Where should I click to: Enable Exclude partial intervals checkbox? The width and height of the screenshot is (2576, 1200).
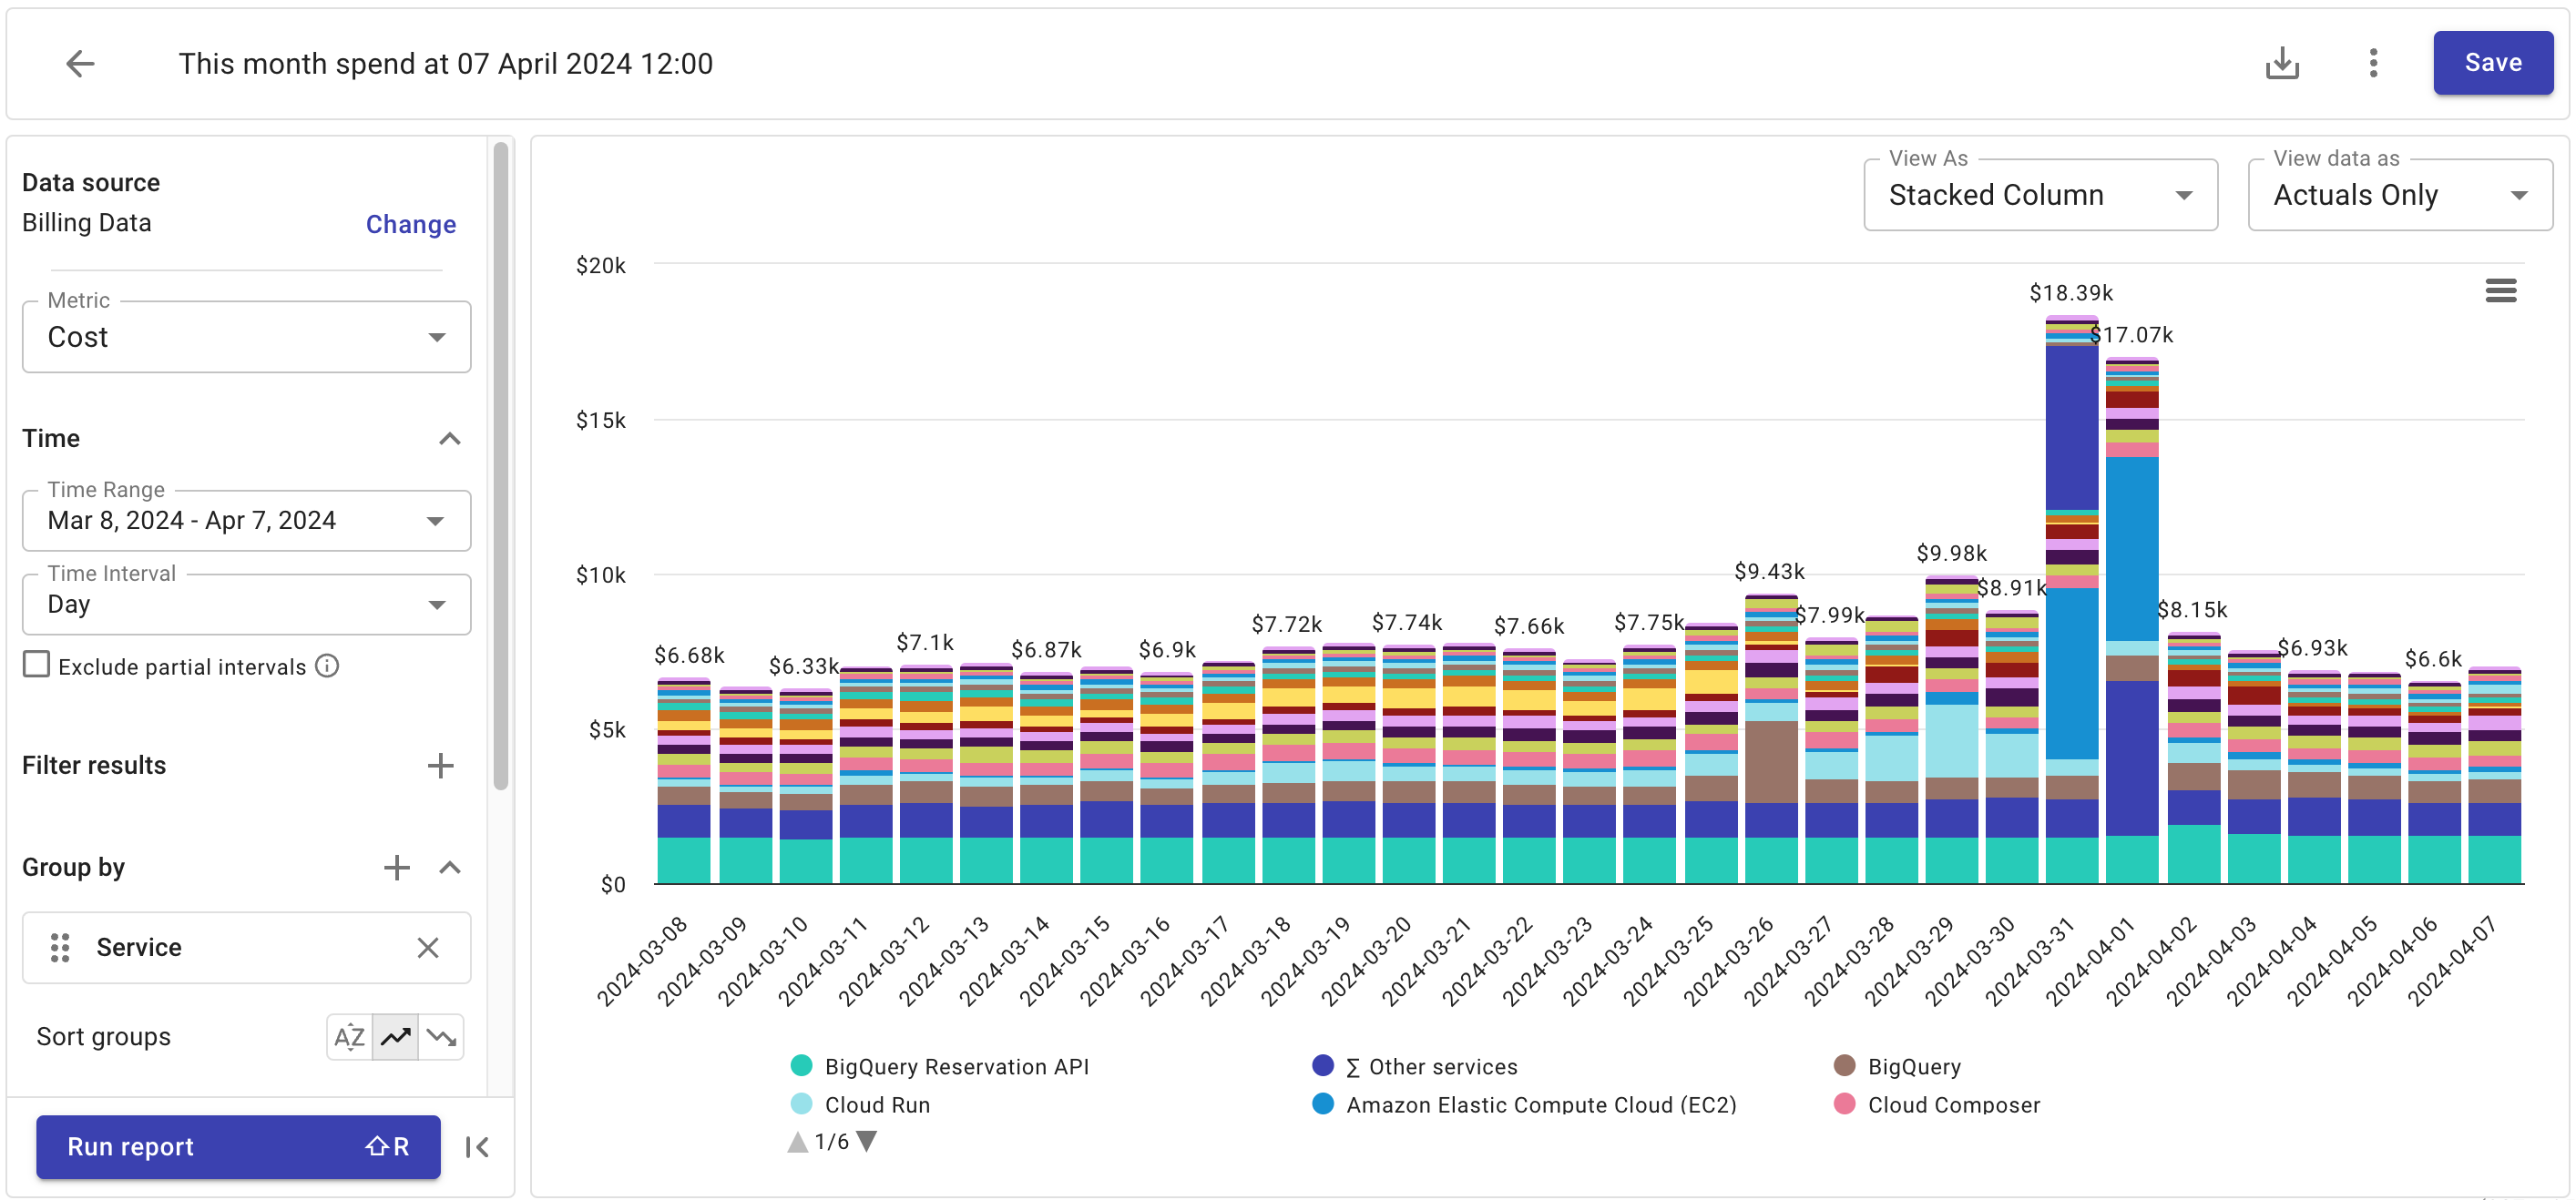36,665
